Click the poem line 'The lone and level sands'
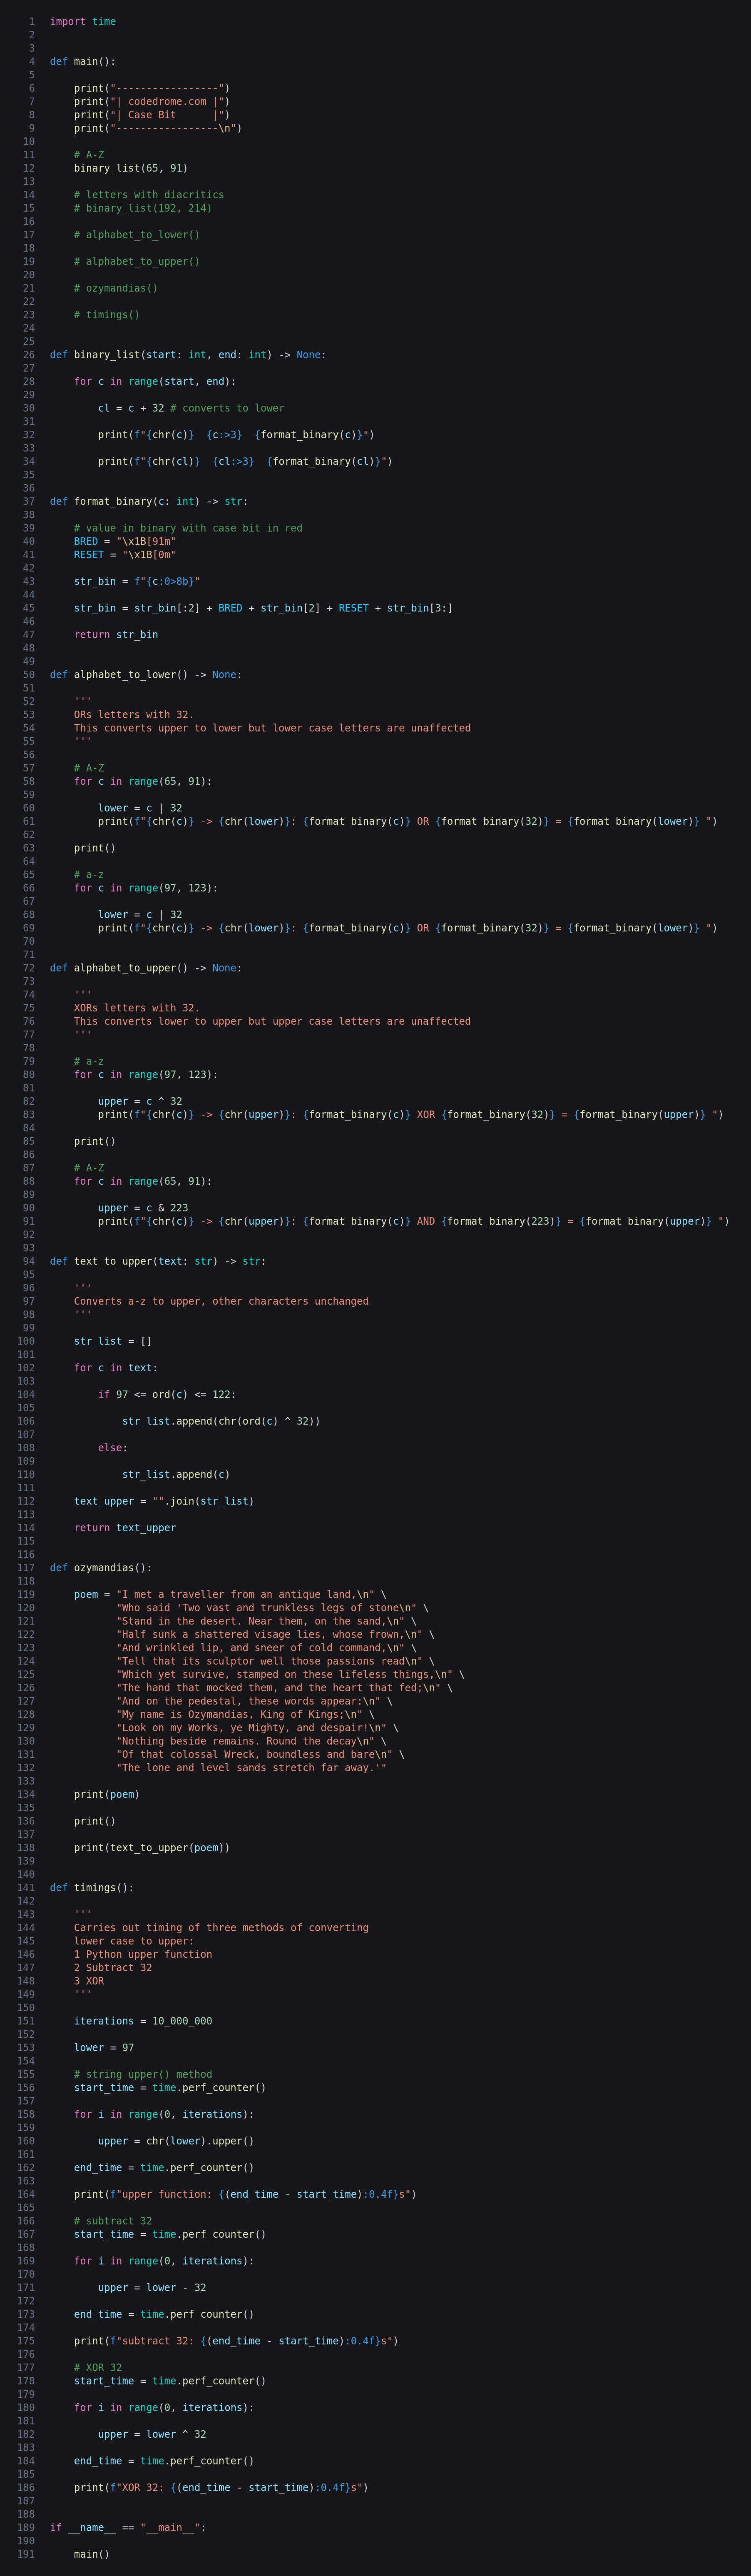This screenshot has width=751, height=2576. click(x=251, y=1768)
